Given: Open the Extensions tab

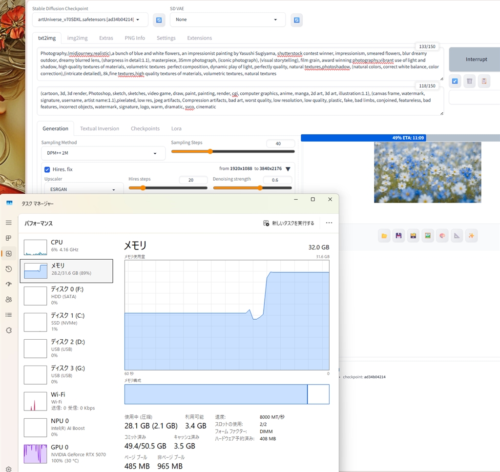Looking at the screenshot, I should pyautogui.click(x=200, y=38).
